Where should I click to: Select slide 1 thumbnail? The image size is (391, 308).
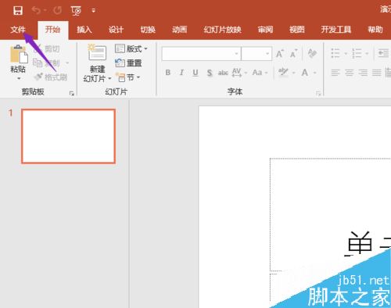pos(68,136)
